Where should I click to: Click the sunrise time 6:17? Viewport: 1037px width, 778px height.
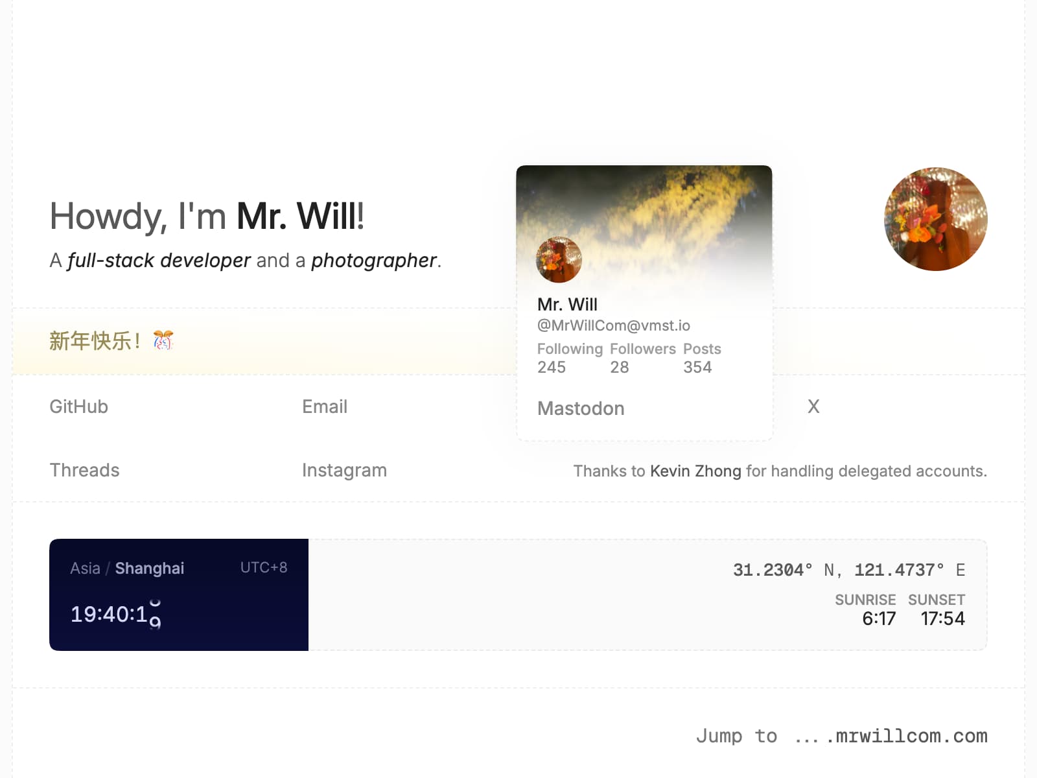879,619
